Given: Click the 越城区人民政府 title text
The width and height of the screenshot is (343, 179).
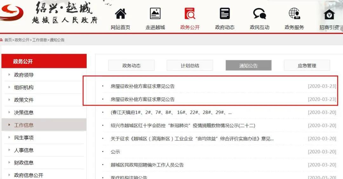Looking at the screenshot, I should point(65,20).
